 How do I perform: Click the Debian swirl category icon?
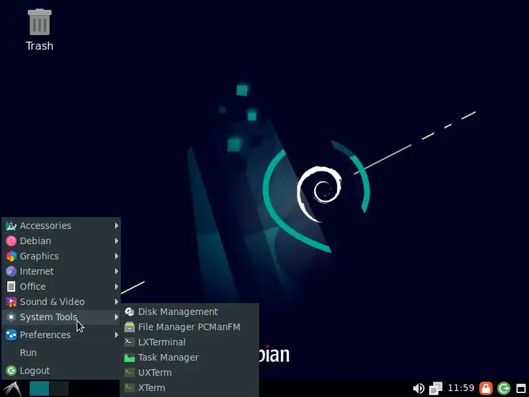pos(11,241)
